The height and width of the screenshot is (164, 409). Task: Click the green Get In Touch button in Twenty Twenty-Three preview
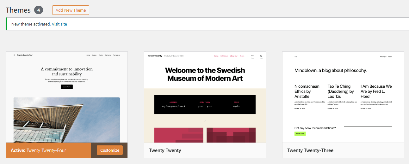tap(300, 134)
